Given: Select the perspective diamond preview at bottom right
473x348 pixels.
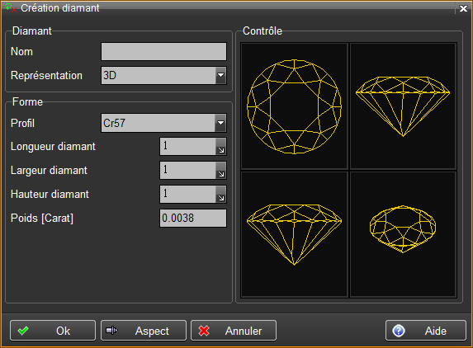Looking at the screenshot, I should (403, 234).
